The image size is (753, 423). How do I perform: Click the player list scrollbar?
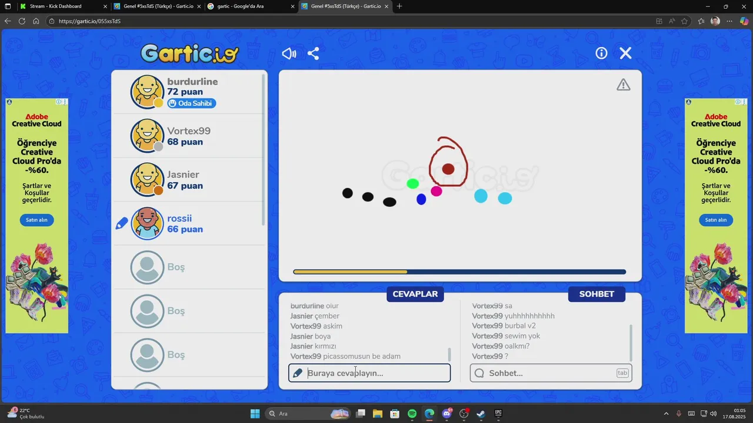click(264, 150)
